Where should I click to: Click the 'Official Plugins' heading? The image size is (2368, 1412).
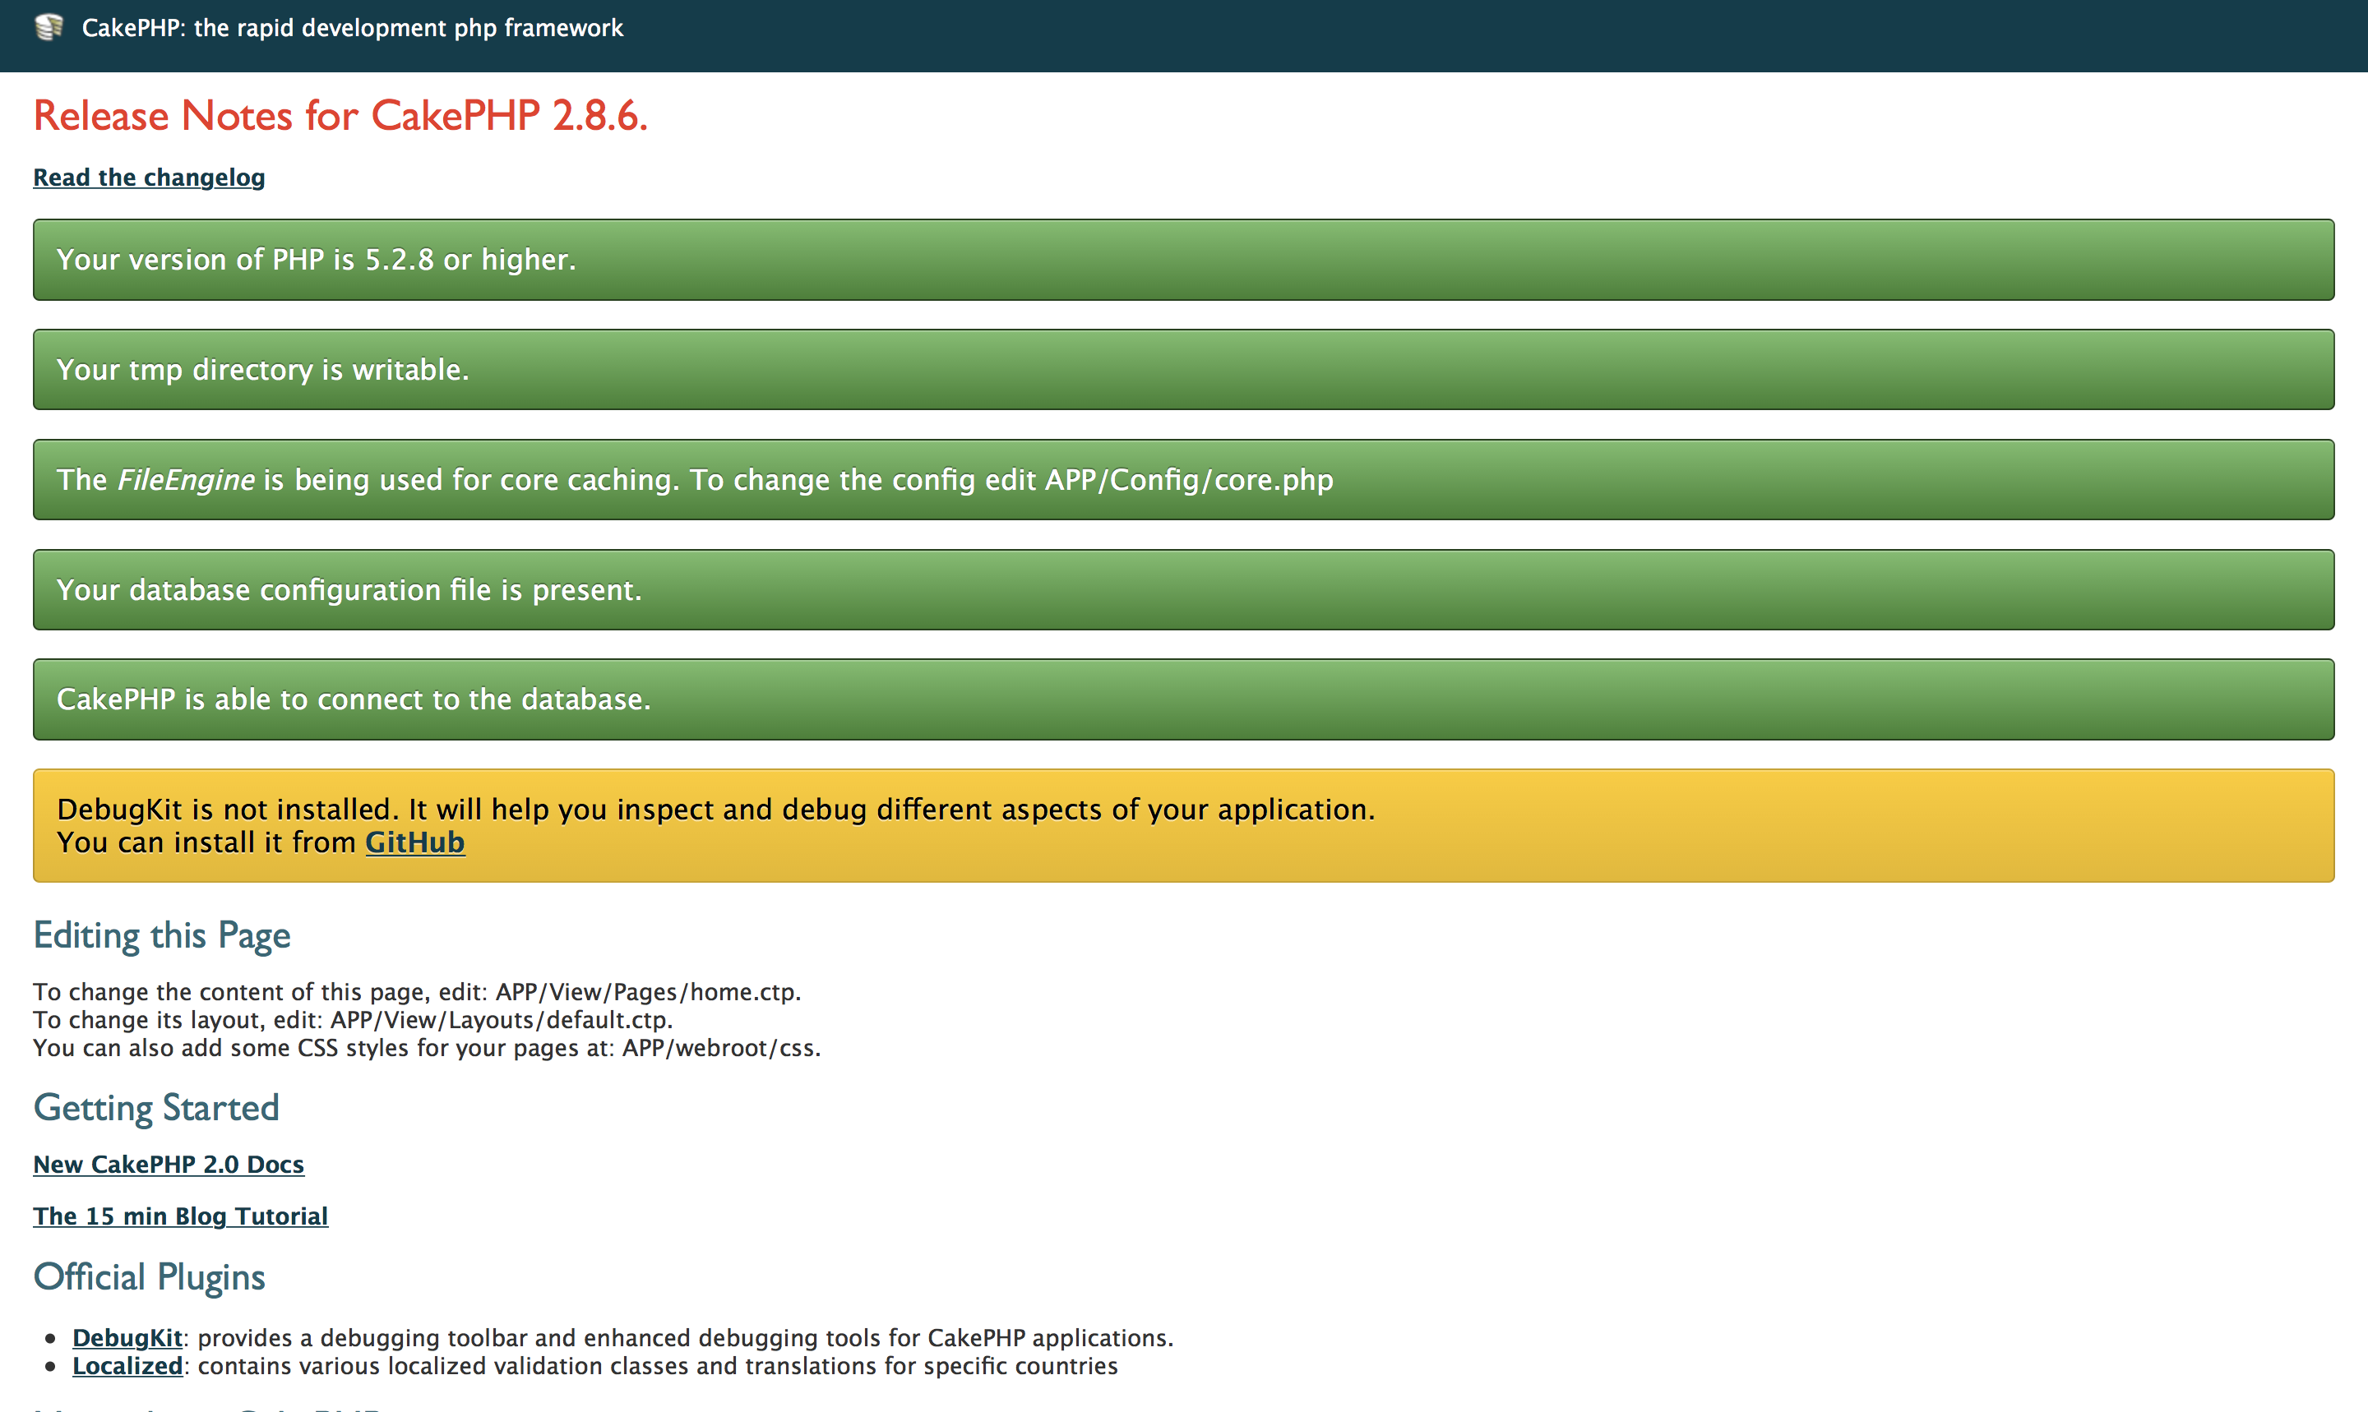click(x=149, y=1277)
